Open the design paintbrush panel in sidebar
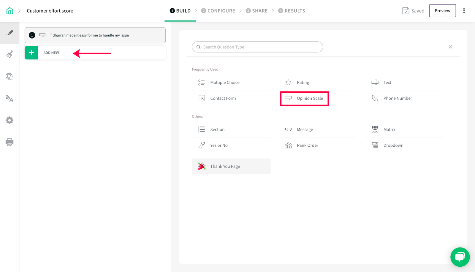 tap(9, 54)
